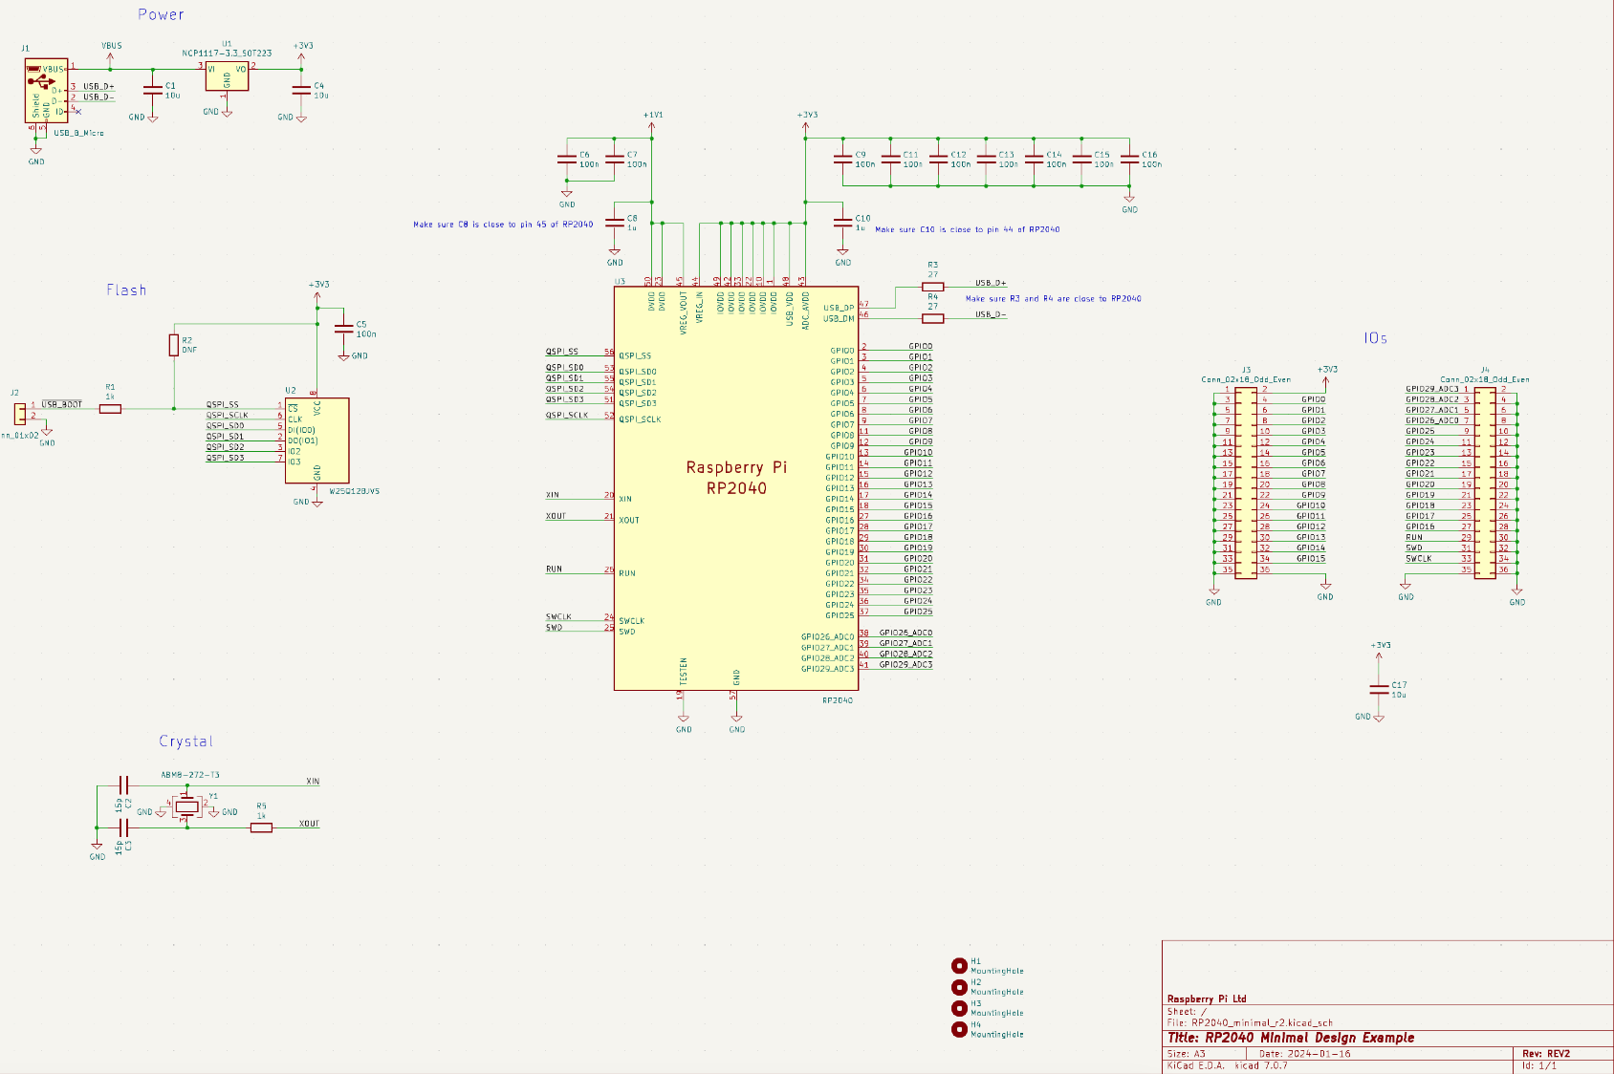The image size is (1614, 1074).
Task: Select the J2 two-pin header symbol
Action: pyautogui.click(x=19, y=413)
